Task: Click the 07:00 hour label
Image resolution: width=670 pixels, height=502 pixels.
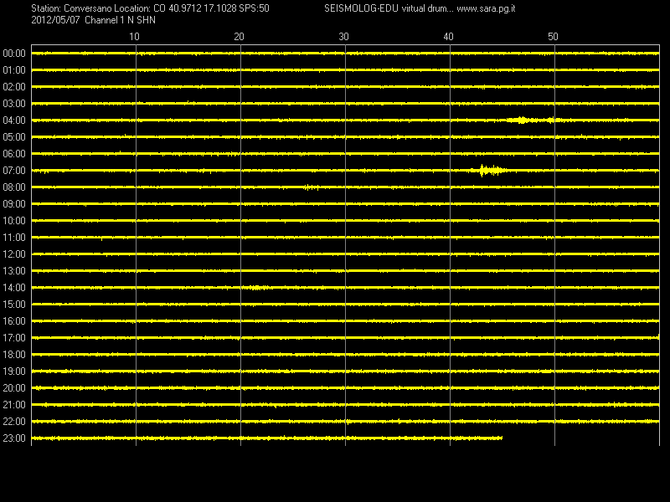Action: [14, 171]
